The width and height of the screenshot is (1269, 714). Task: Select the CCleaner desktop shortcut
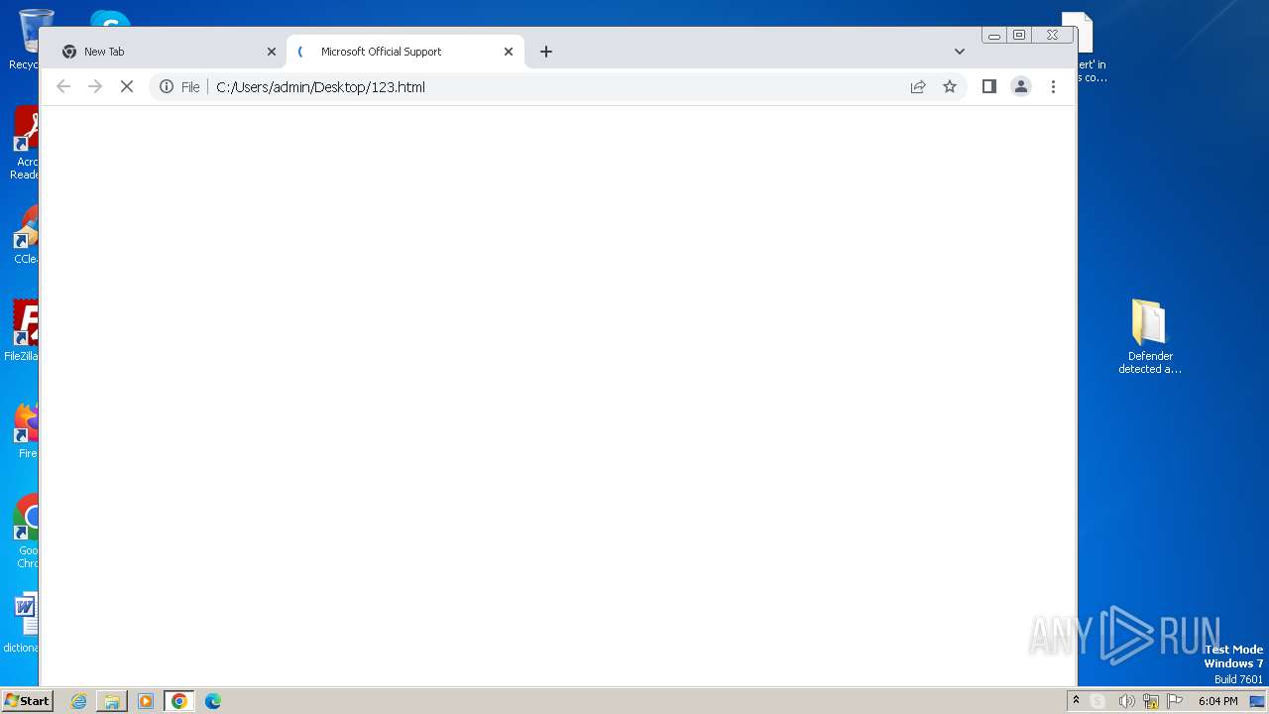(26, 236)
